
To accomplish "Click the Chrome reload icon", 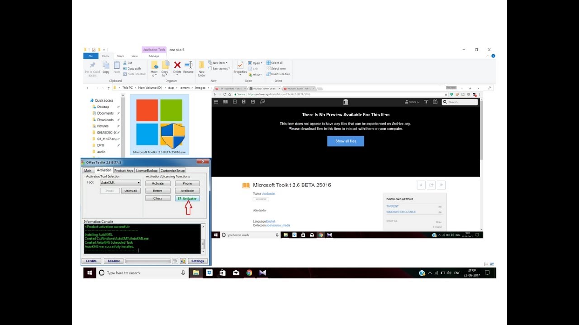I will [x=225, y=94].
